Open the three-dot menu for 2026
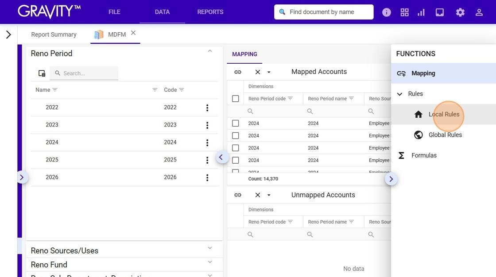Image resolution: width=496 pixels, height=277 pixels. coord(207,177)
